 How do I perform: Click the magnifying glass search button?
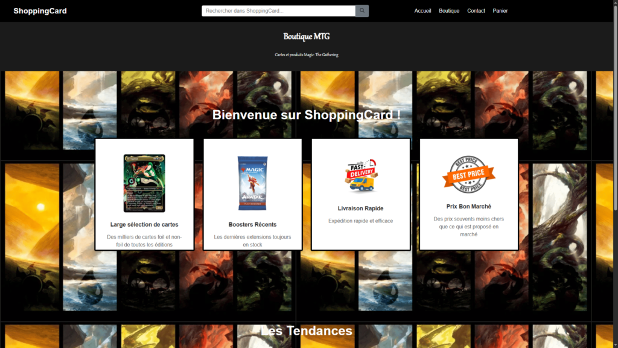pos(362,11)
